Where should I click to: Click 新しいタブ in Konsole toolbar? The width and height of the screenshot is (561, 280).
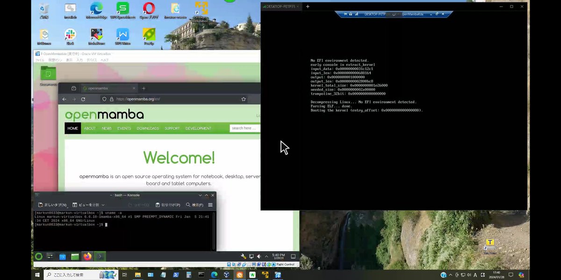(52, 205)
